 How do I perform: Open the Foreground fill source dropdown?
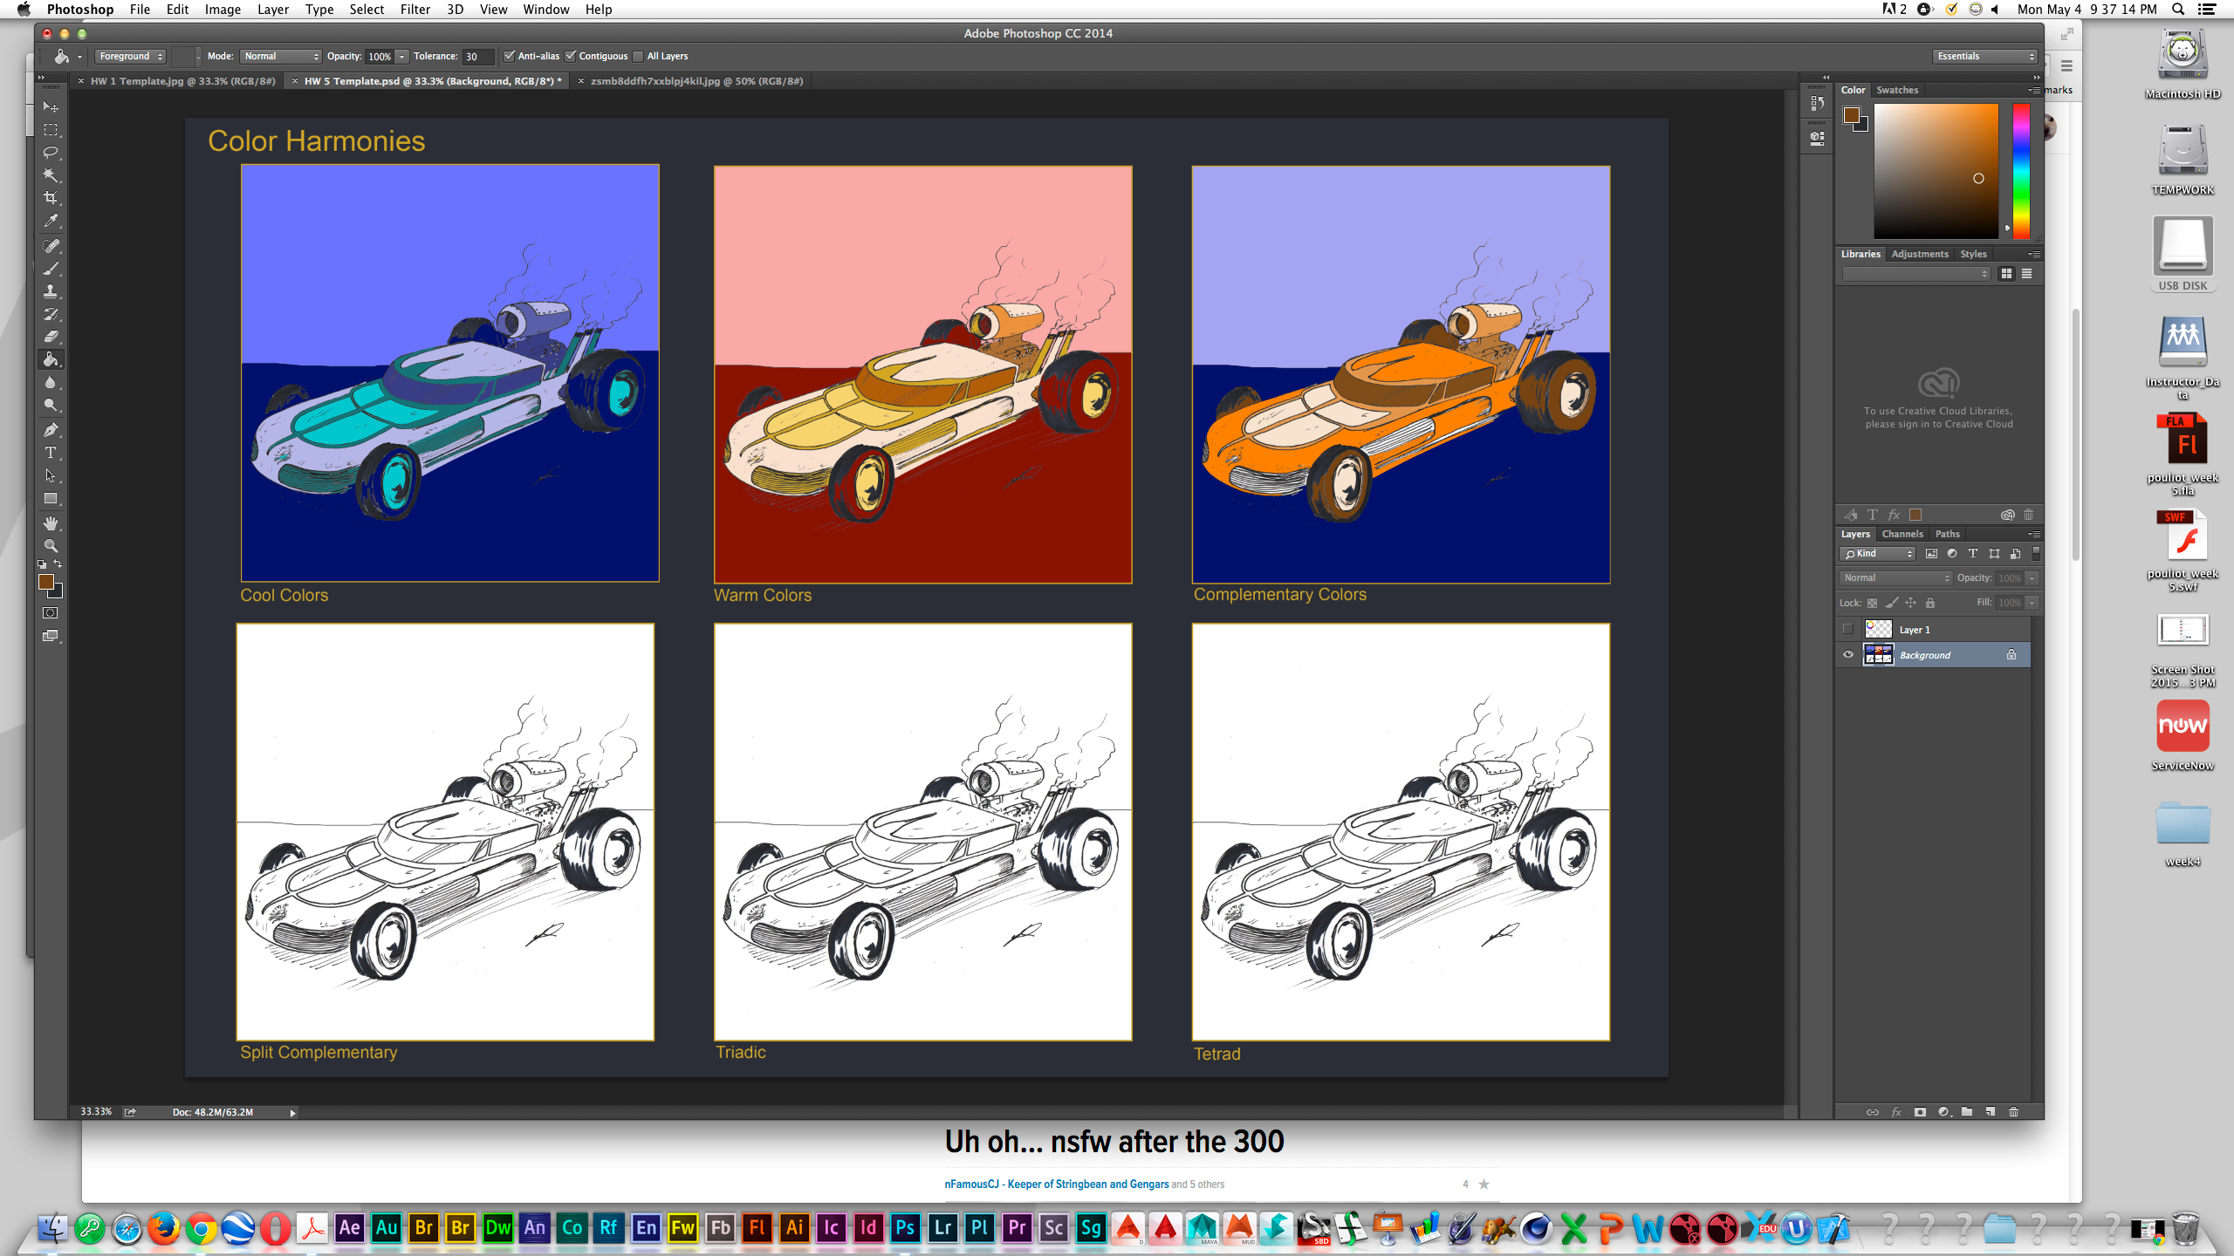131,57
